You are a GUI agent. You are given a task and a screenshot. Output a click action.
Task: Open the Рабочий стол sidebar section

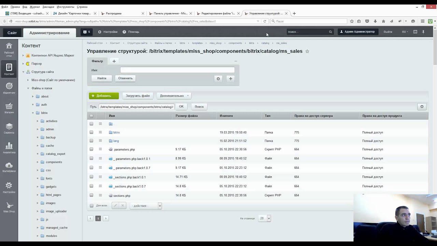point(9,49)
